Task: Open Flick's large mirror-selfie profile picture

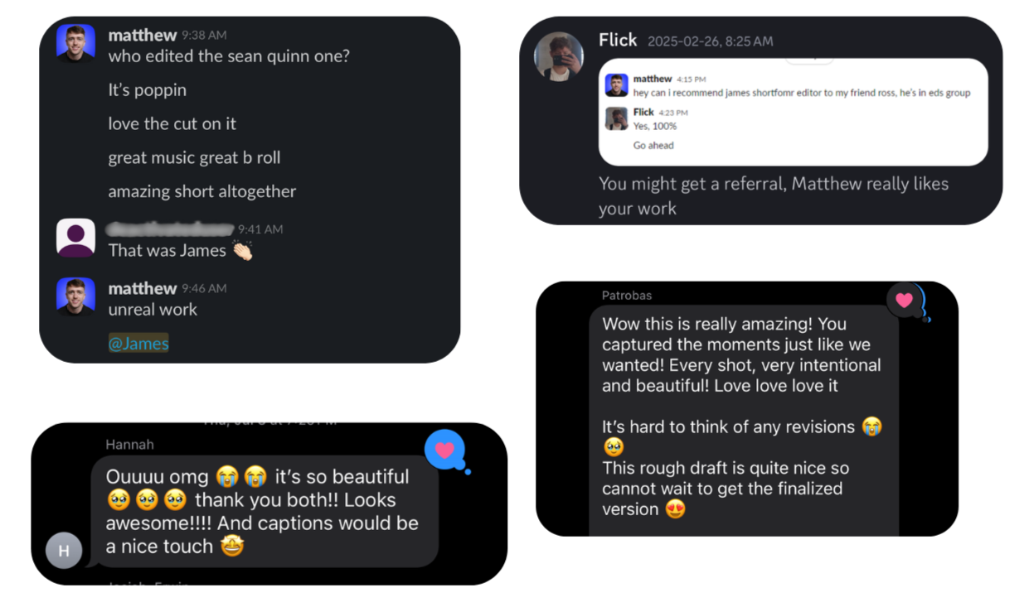Action: [559, 56]
